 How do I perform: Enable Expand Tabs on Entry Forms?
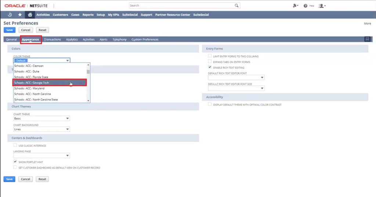coord(210,62)
